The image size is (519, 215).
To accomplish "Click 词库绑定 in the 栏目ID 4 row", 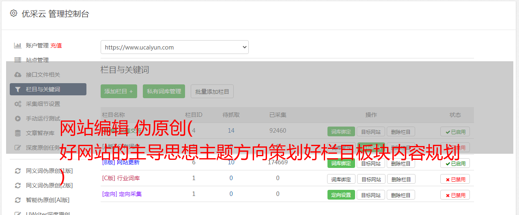I will (x=341, y=131).
